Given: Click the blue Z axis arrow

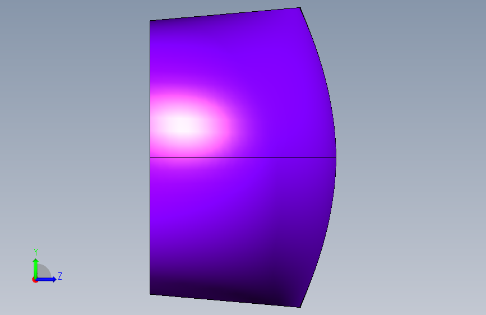Looking at the screenshot, I should (47, 279).
